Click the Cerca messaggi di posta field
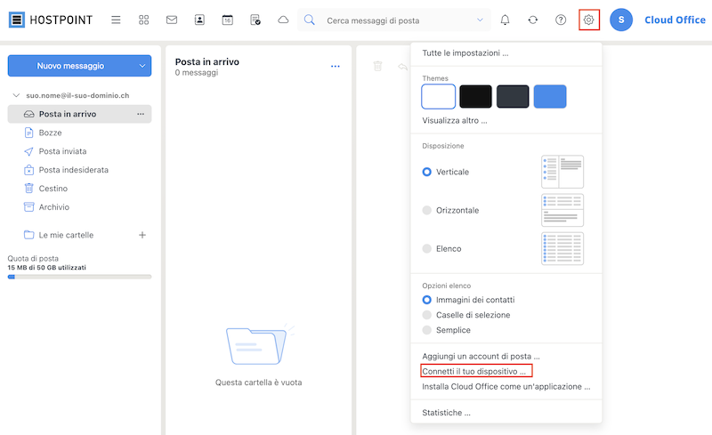712x435 pixels. point(397,20)
